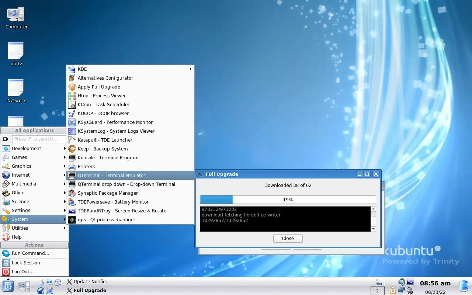Image resolution: width=472 pixels, height=295 pixels.
Task: Open KSystemLog - System Logs Viewer
Action: 131,131
